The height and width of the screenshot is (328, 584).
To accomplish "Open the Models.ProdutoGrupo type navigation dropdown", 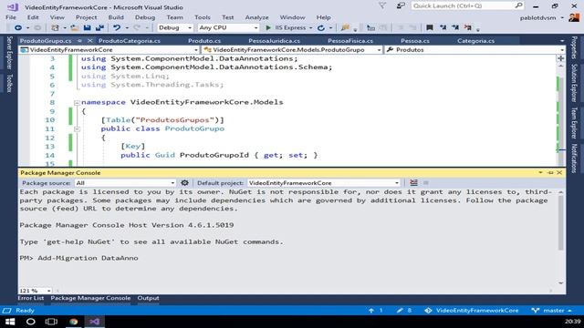I will pyautogui.click(x=292, y=50).
